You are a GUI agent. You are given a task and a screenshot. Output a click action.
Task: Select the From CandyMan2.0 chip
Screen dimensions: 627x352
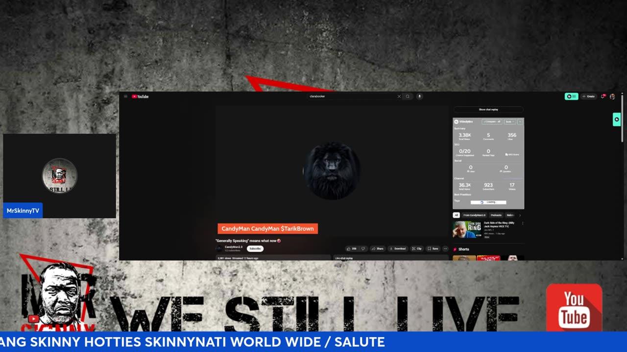(x=474, y=215)
